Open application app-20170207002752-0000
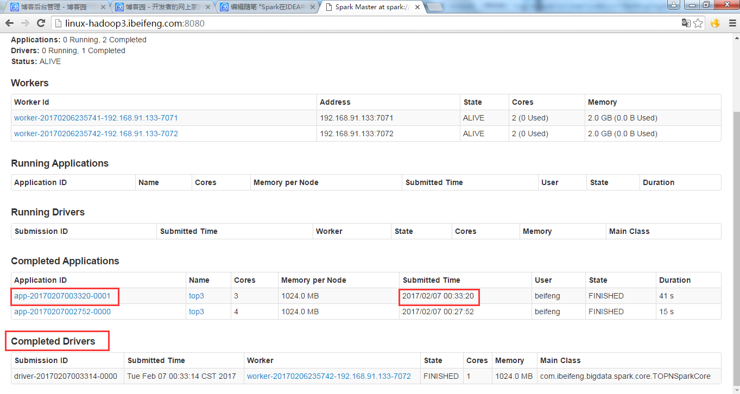The width and height of the screenshot is (740, 394). pyautogui.click(x=62, y=312)
